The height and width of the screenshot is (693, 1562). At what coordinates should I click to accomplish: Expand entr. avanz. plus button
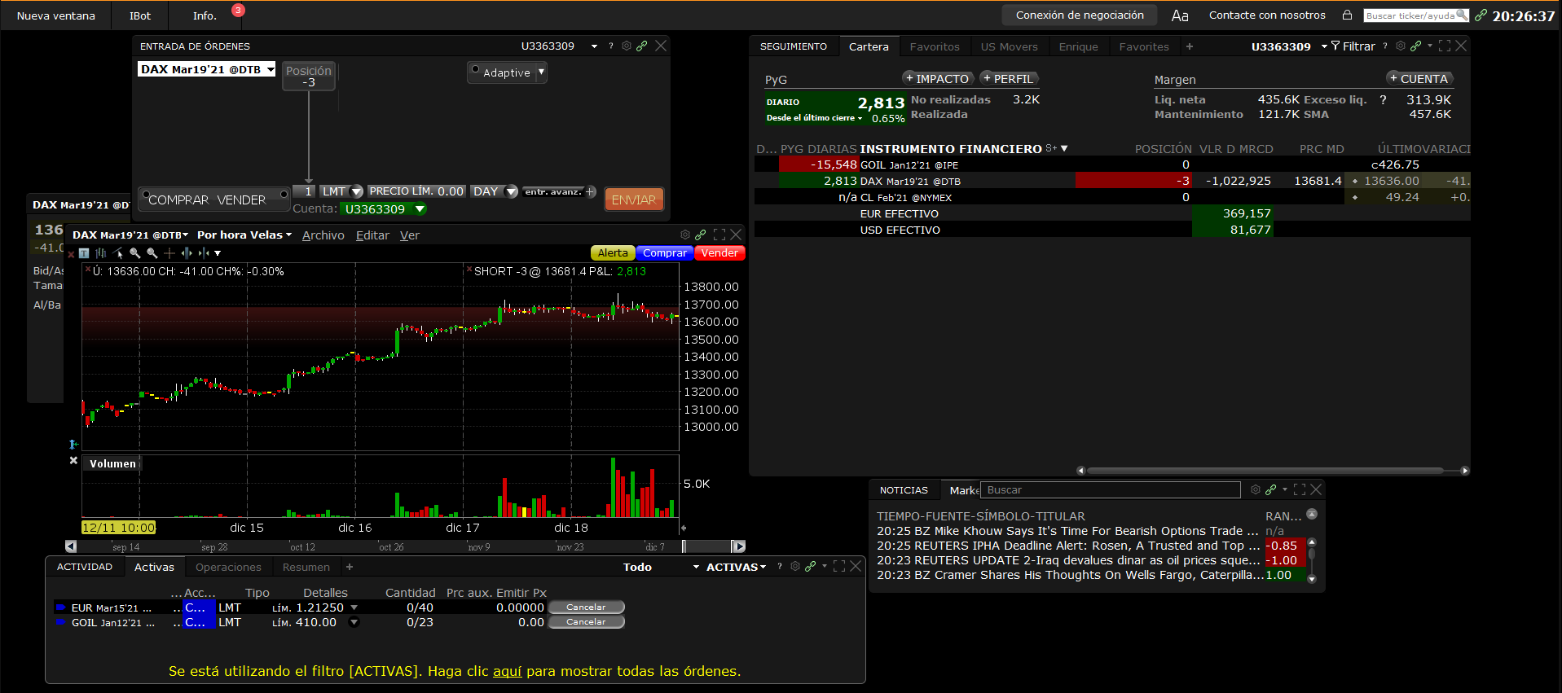(x=591, y=192)
